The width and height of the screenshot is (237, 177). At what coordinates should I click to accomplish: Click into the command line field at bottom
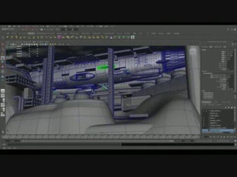64,145
